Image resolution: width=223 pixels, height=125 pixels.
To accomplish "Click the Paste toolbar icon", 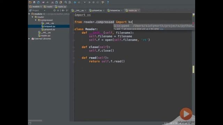I will (x=61, y=2).
